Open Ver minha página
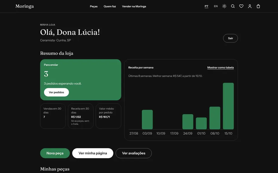The width and height of the screenshot is (278, 173). coord(93,153)
